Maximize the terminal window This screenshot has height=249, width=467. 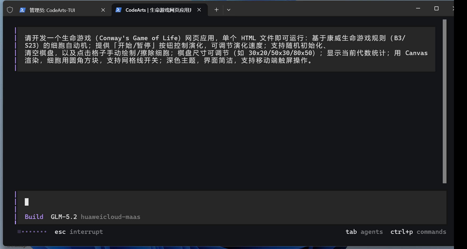click(436, 9)
